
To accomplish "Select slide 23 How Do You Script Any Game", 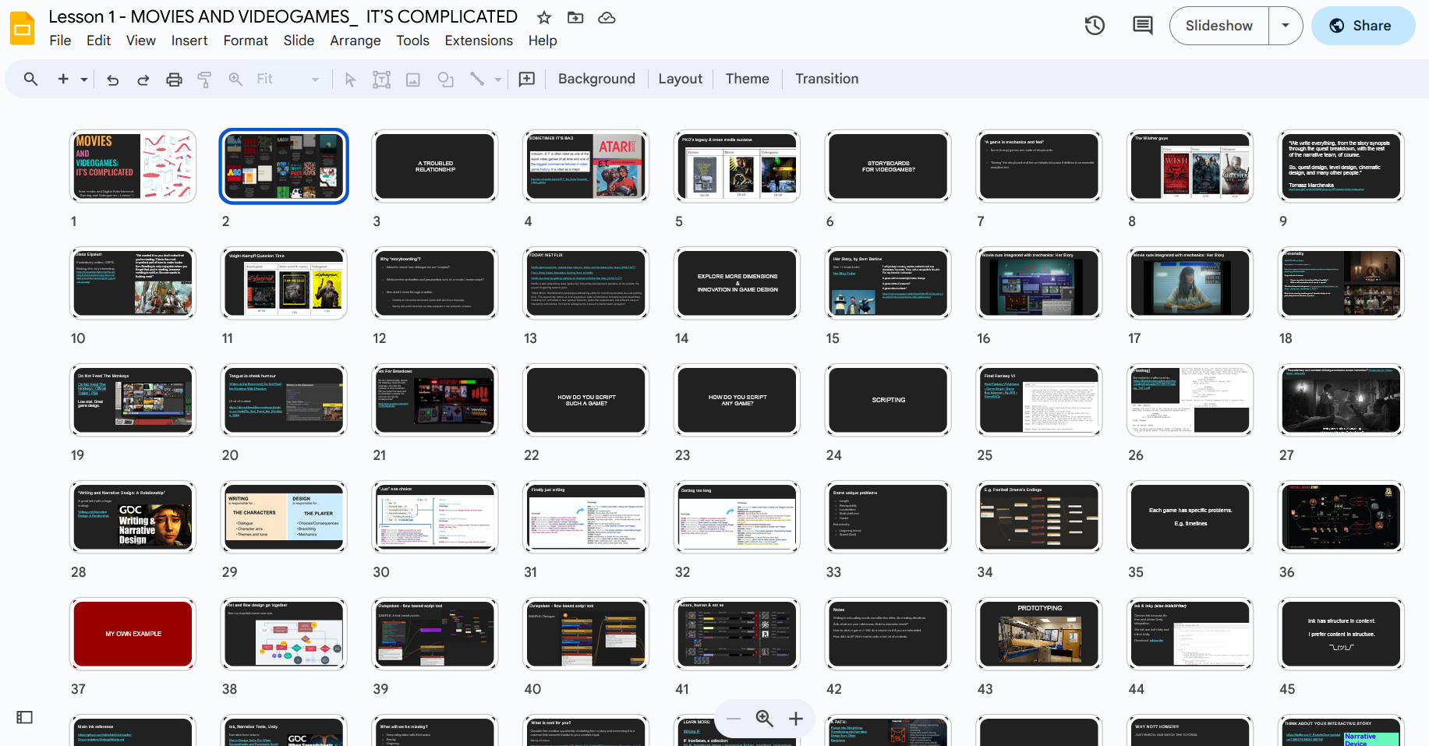I will tap(737, 400).
